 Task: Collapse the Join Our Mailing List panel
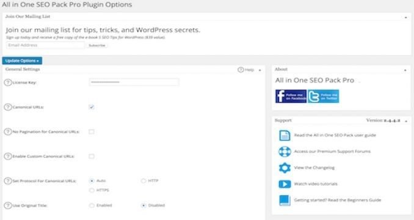click(406, 18)
